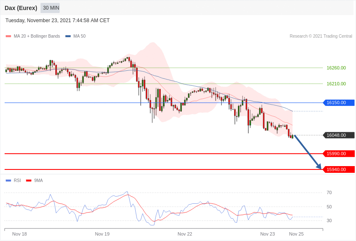This screenshot has height=241, width=356.
Task: Click the RSI axis value 50
Action: (x=329, y=207)
